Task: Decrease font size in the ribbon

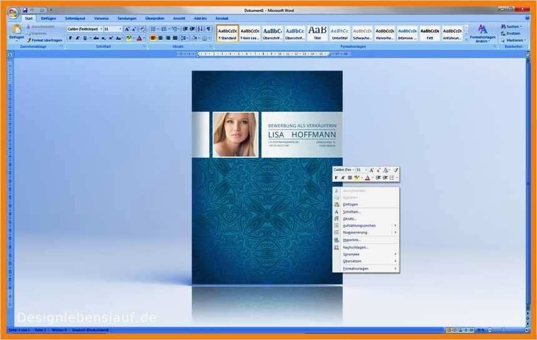Action: tap(134, 29)
